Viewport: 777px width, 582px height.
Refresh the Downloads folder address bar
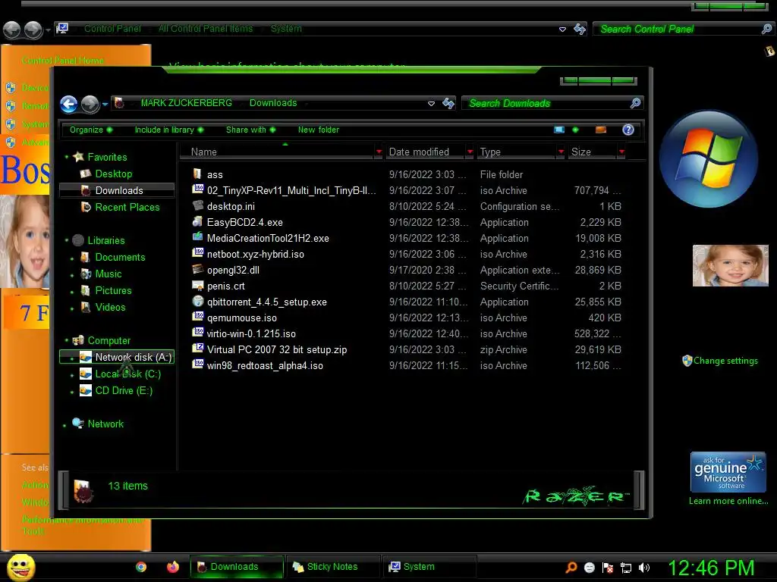[x=448, y=103]
